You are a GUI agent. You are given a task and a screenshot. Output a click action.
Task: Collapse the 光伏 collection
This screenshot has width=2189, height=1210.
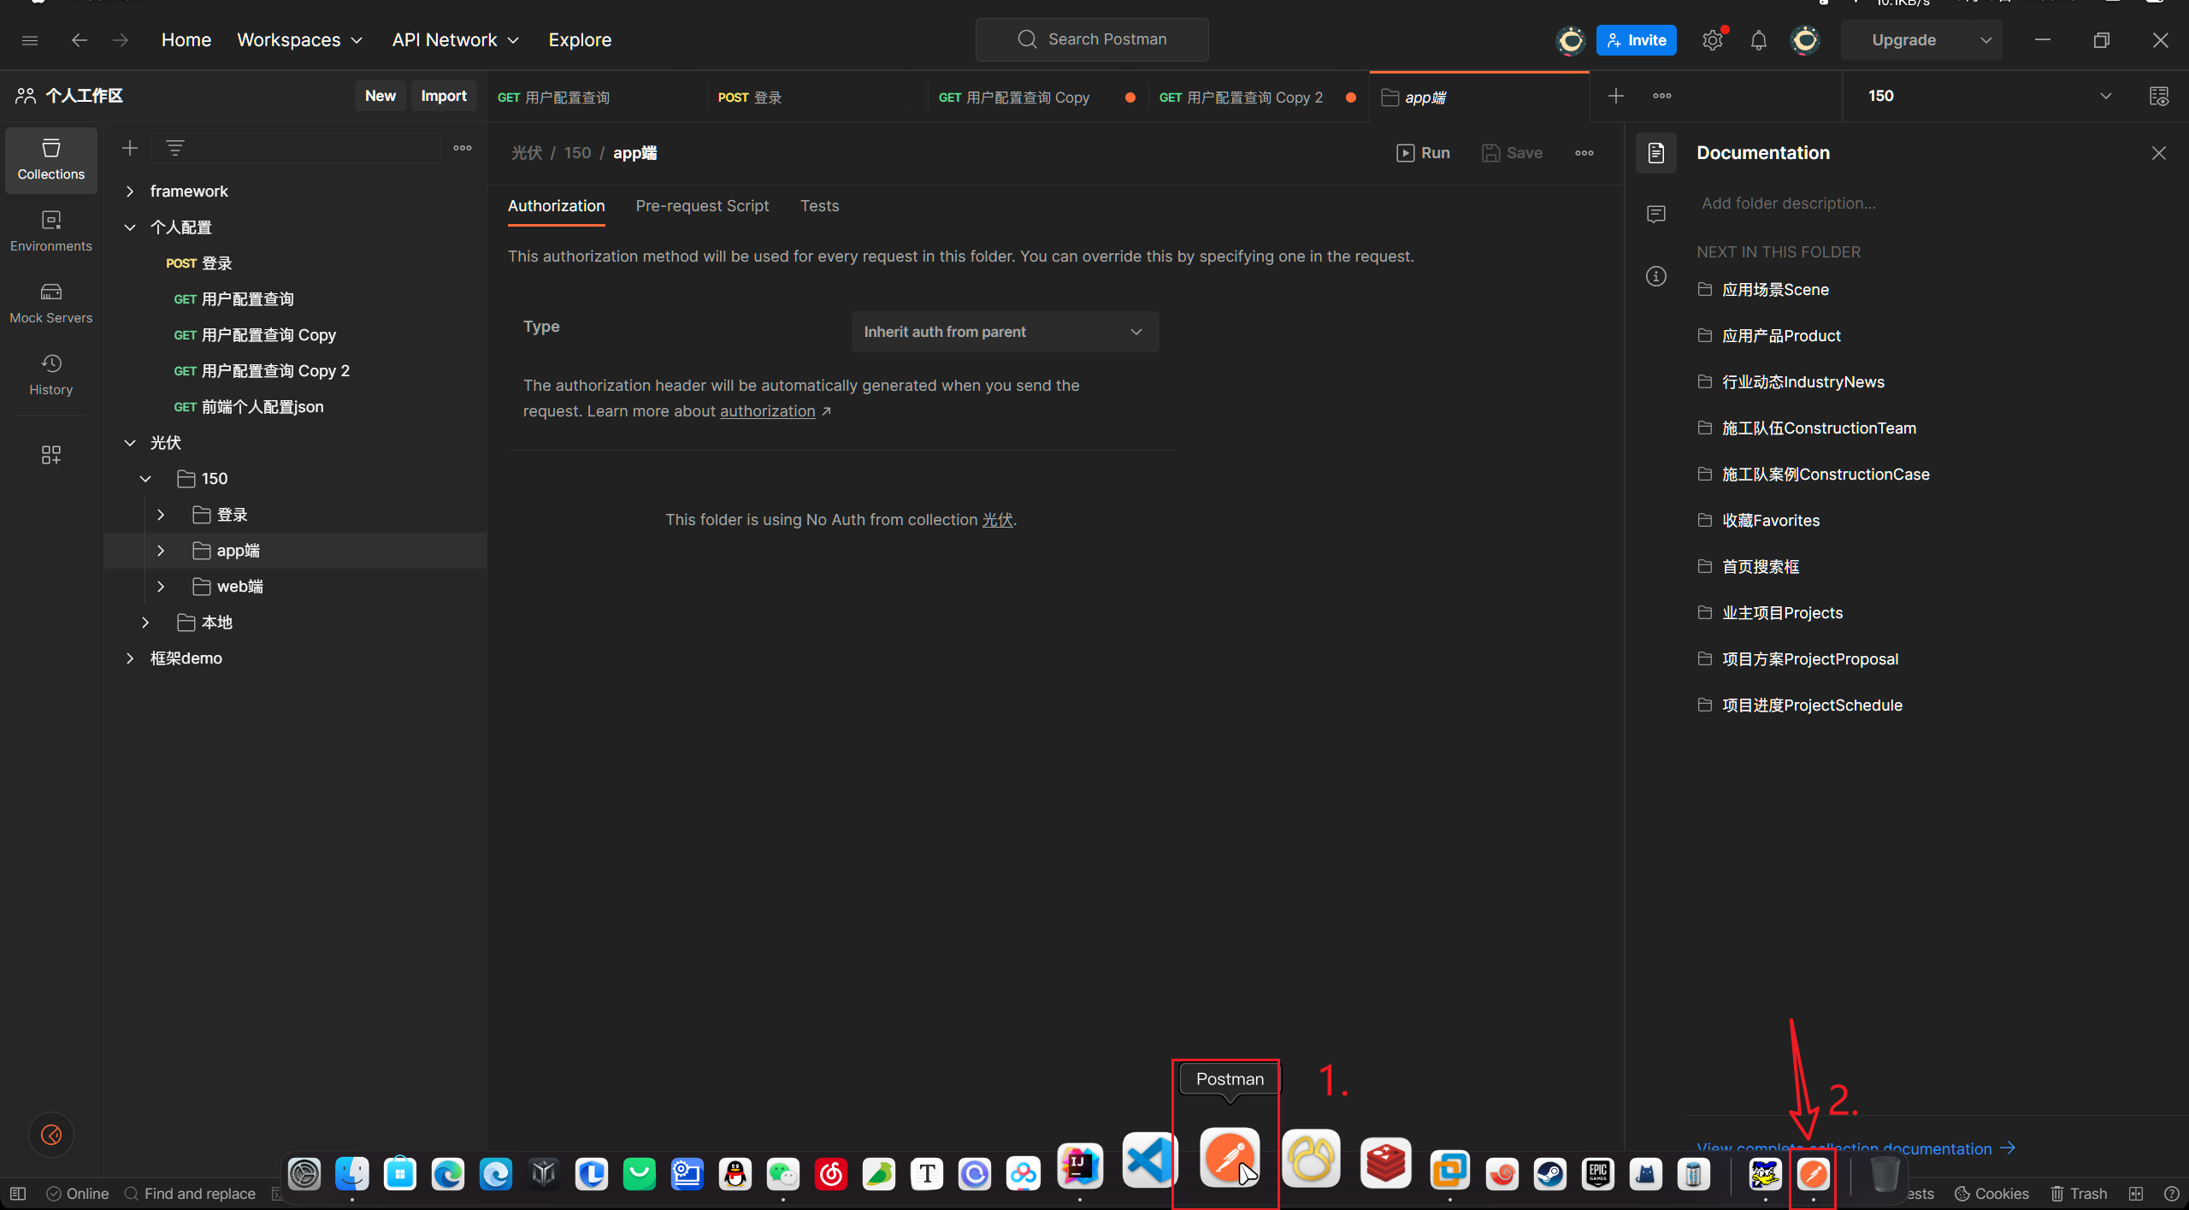point(130,442)
